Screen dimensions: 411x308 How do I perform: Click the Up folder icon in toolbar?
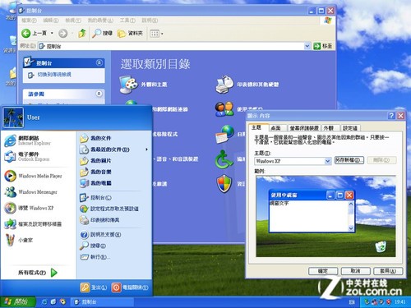[x=82, y=34]
